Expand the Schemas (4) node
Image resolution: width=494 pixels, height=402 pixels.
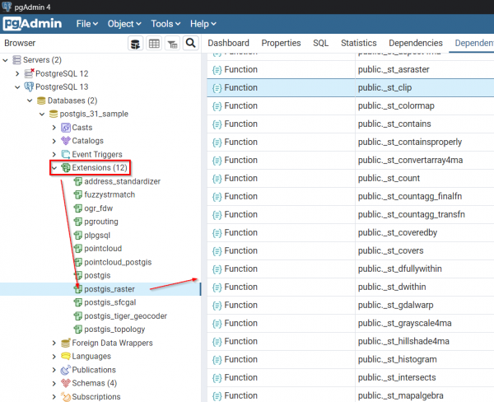[x=54, y=383]
